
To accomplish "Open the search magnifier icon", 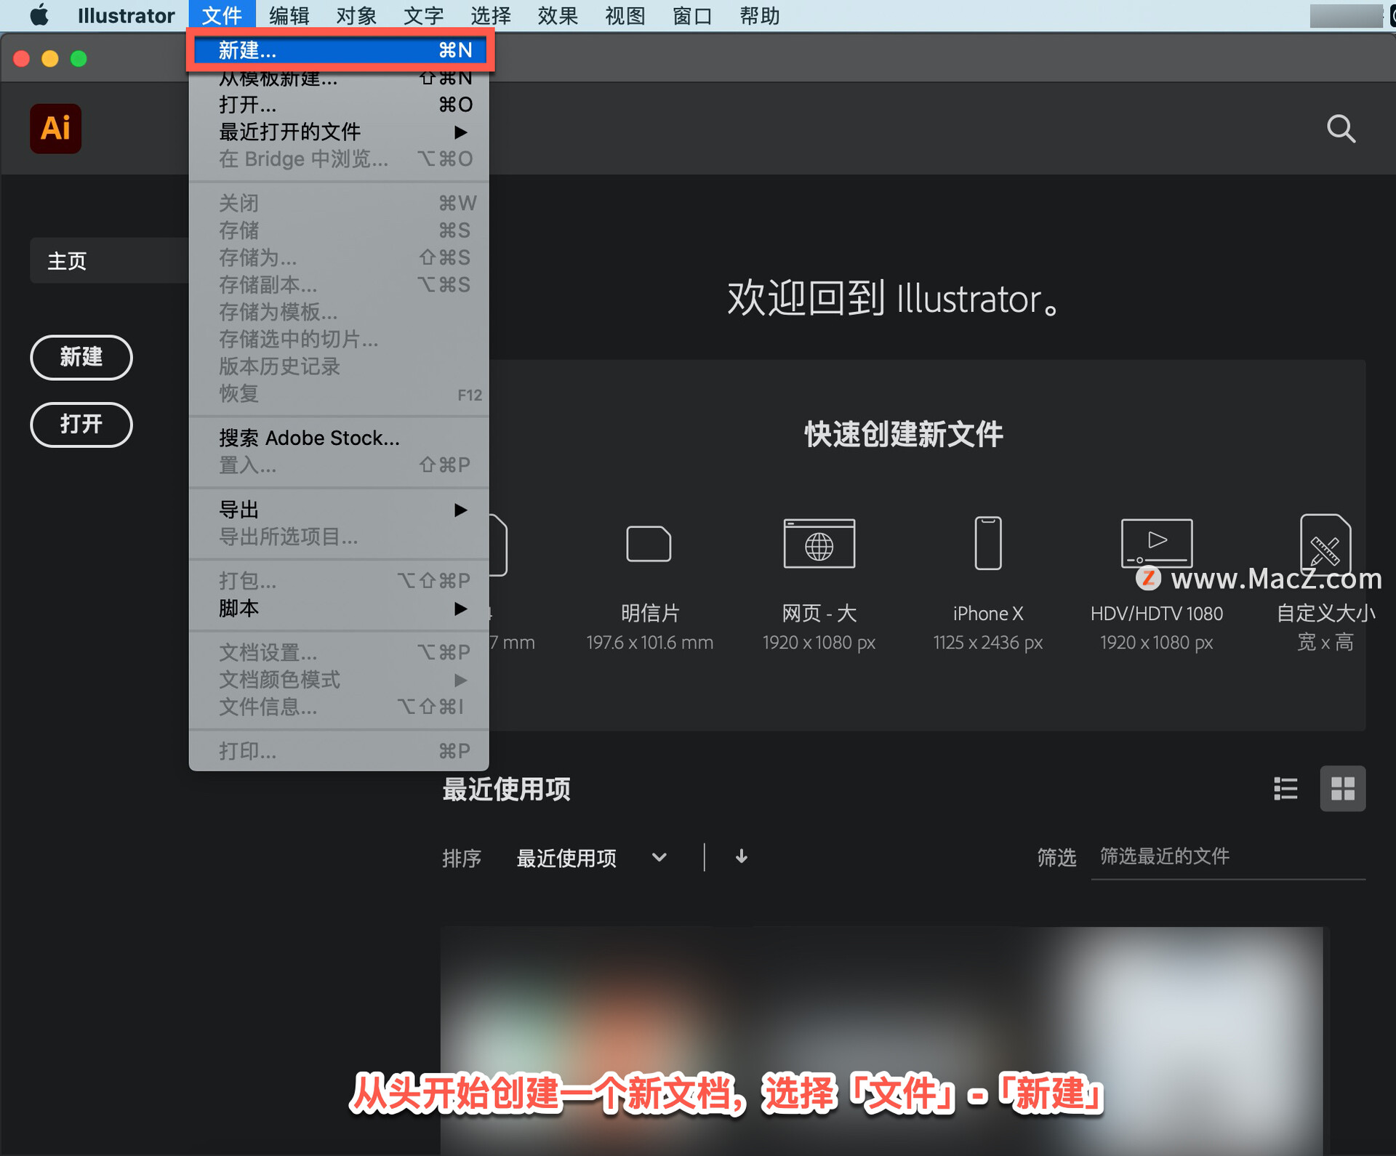I will point(1341,129).
